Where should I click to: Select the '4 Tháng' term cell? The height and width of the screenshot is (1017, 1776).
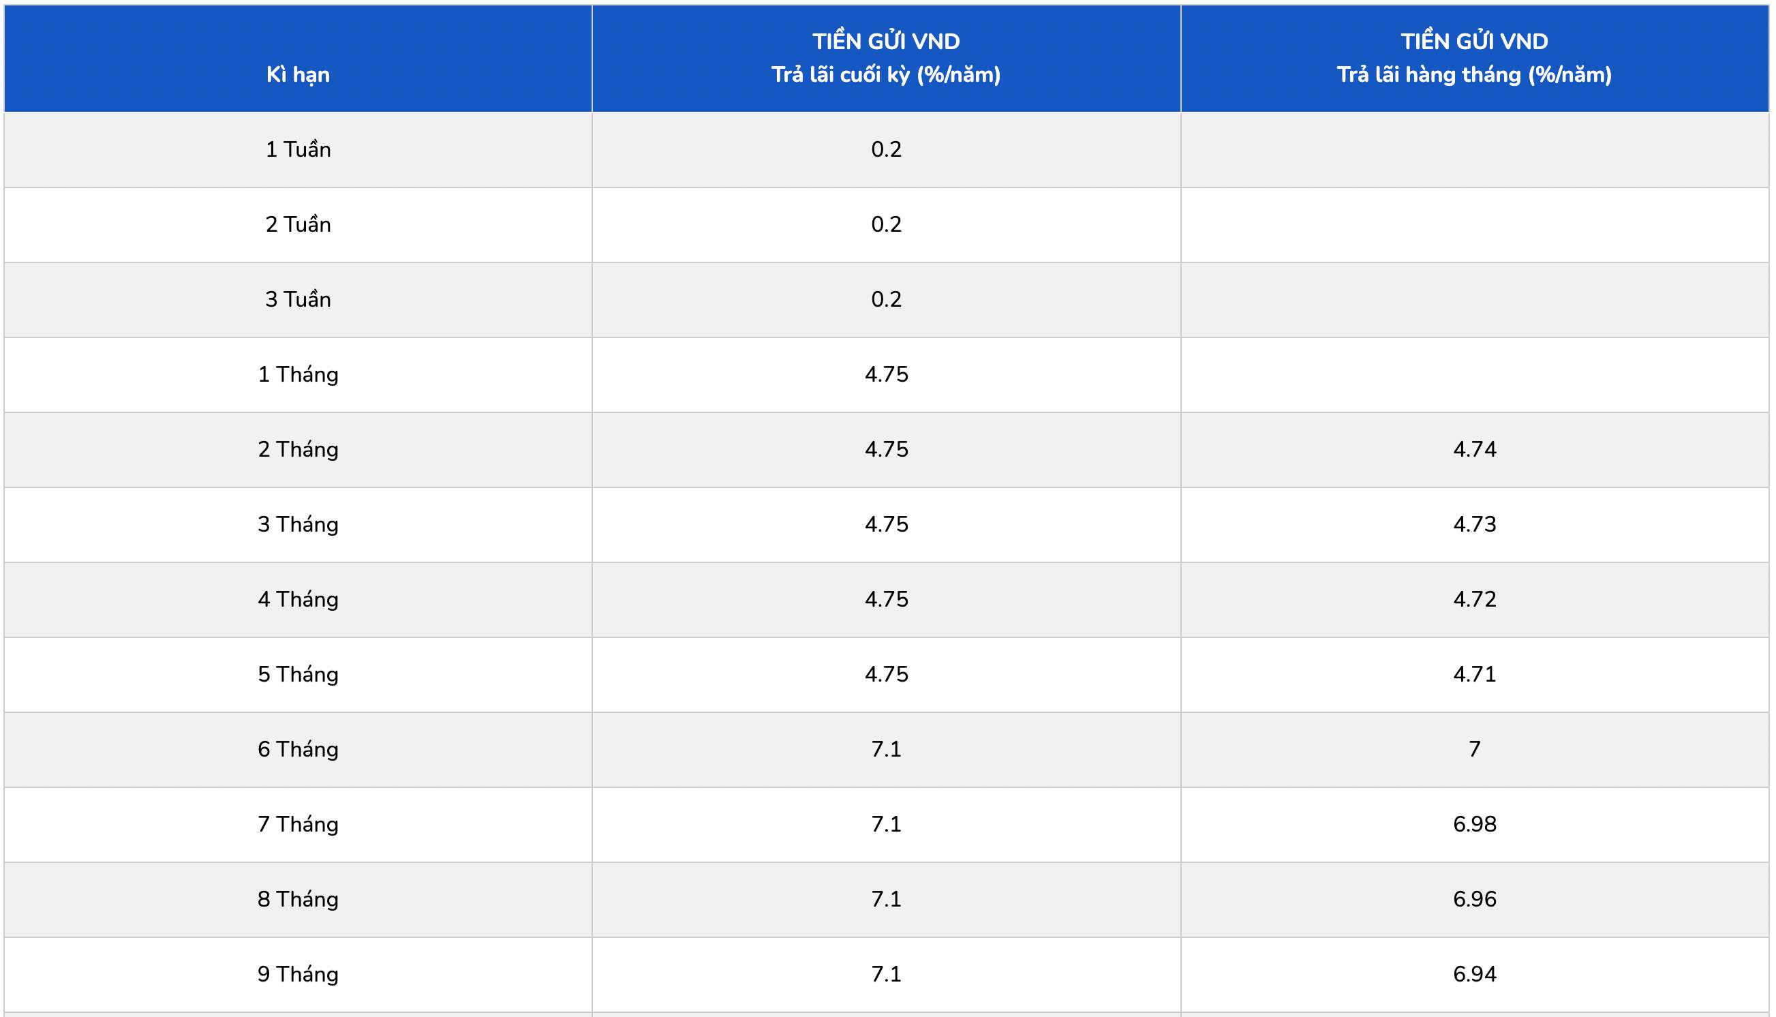click(x=298, y=599)
